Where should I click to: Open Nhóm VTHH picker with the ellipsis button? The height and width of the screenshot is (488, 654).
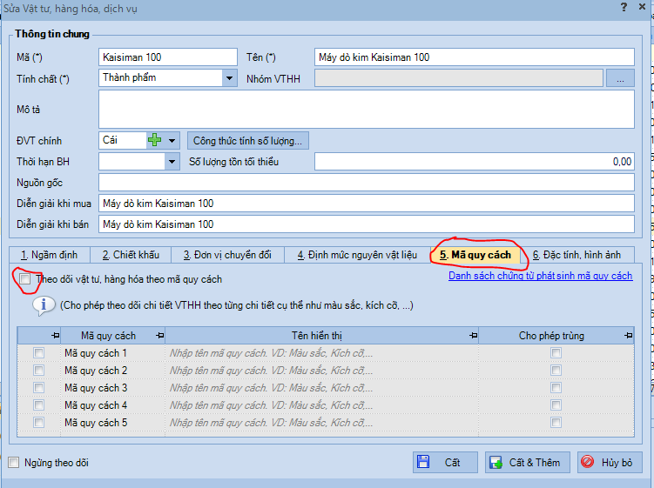(x=620, y=78)
